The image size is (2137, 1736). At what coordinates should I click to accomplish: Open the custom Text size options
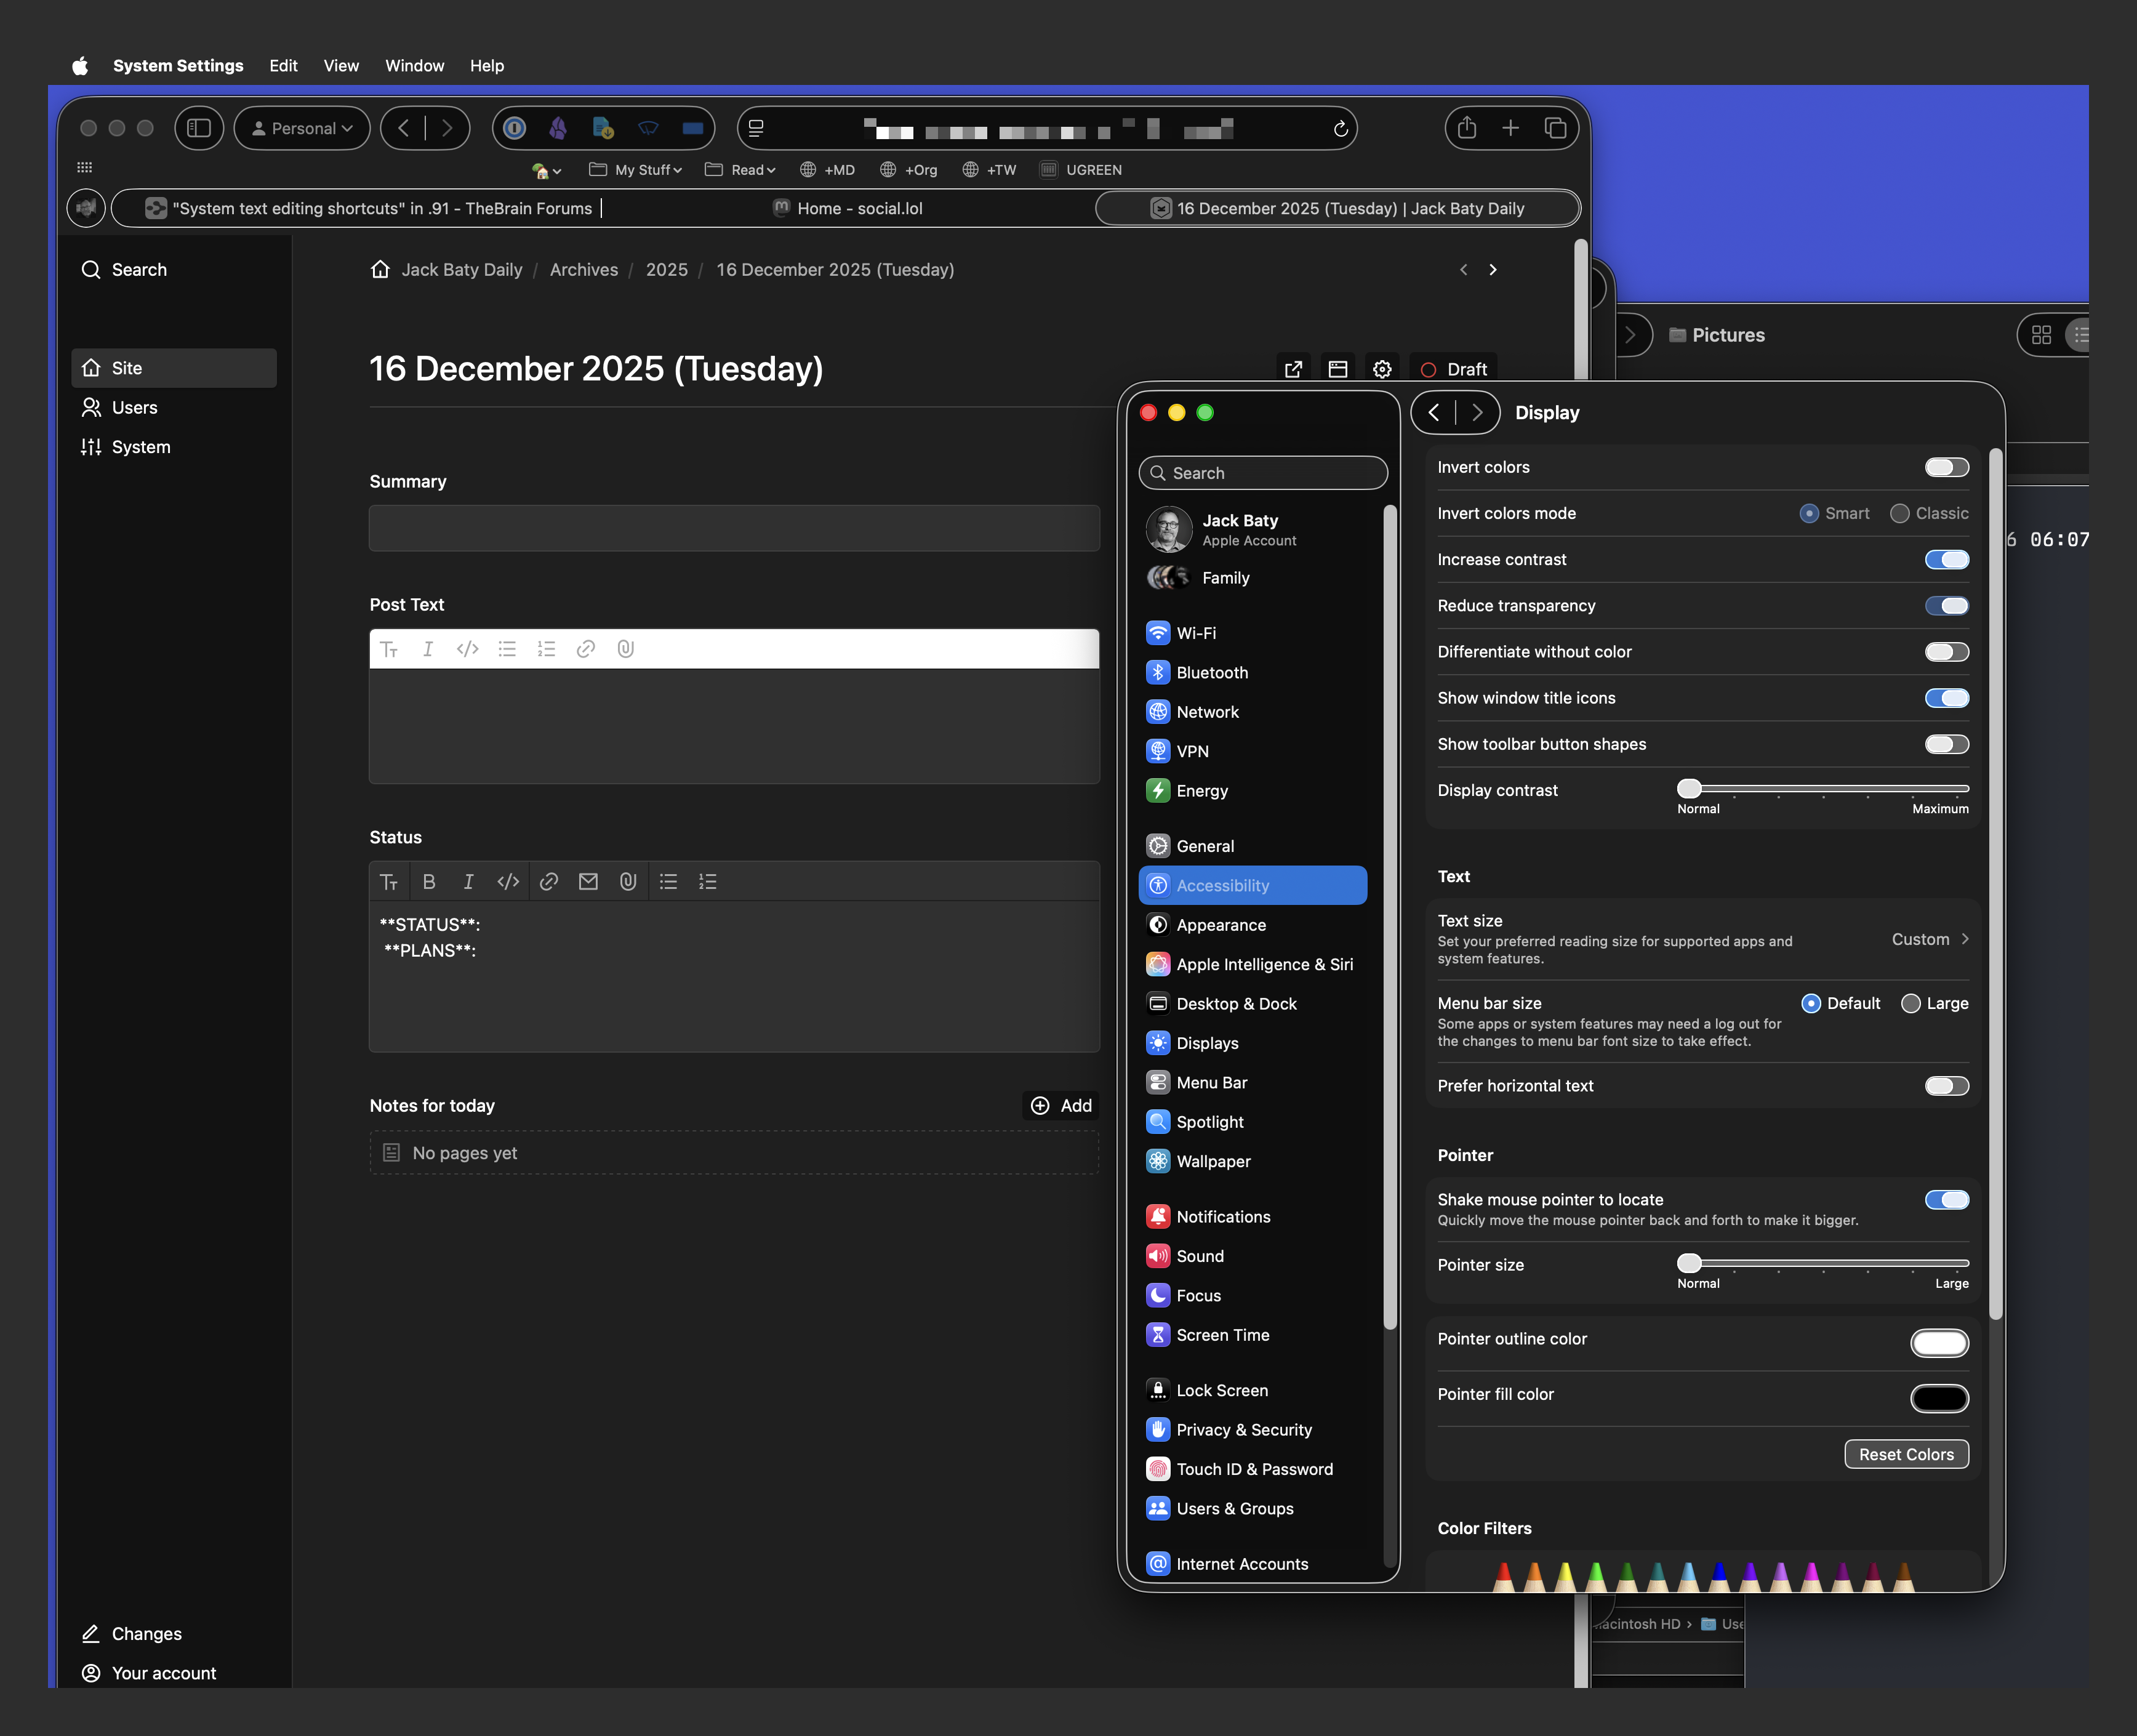coord(1928,939)
